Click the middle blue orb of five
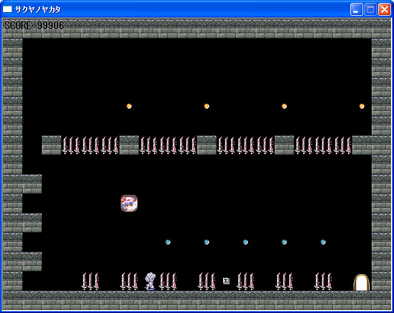This screenshot has width=394, height=313. pyautogui.click(x=245, y=242)
